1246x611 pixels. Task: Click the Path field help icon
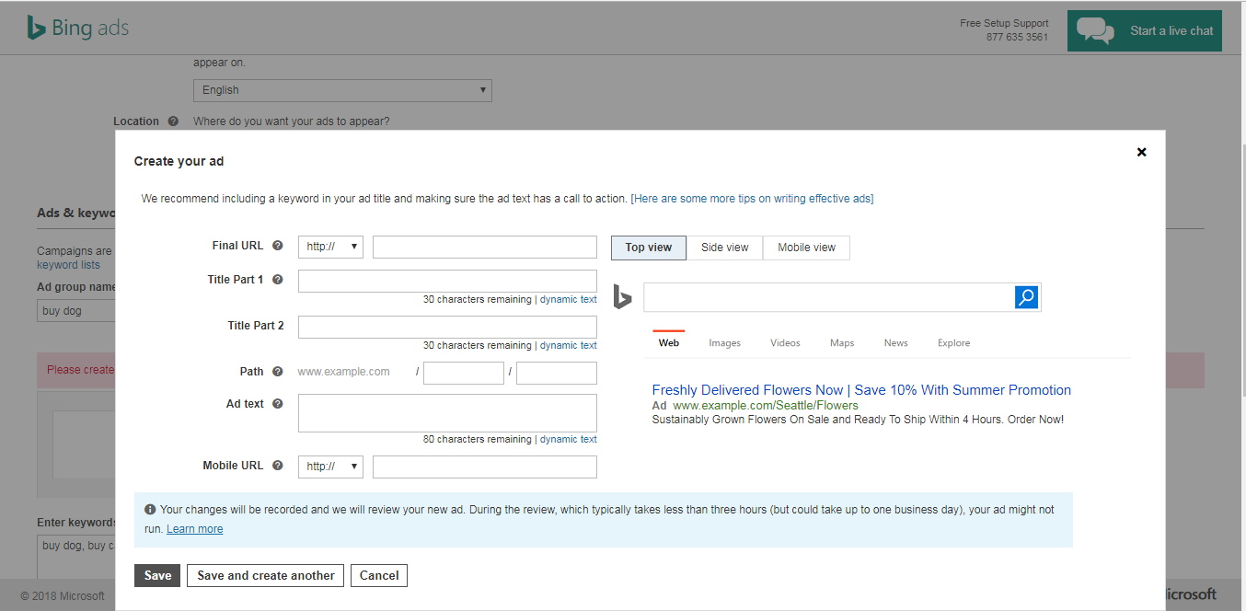[278, 372]
